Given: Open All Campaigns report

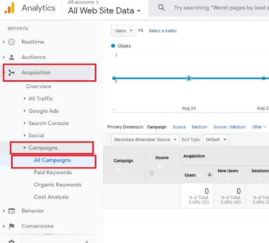Looking at the screenshot, I should pos(52,160).
